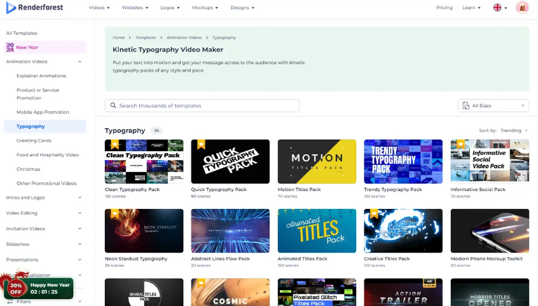Click the 4K badge on Action Trailer
This screenshot has width=538, height=306.
point(430,283)
